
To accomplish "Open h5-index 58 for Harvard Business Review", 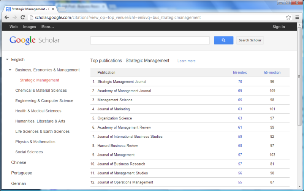I will [240, 146].
